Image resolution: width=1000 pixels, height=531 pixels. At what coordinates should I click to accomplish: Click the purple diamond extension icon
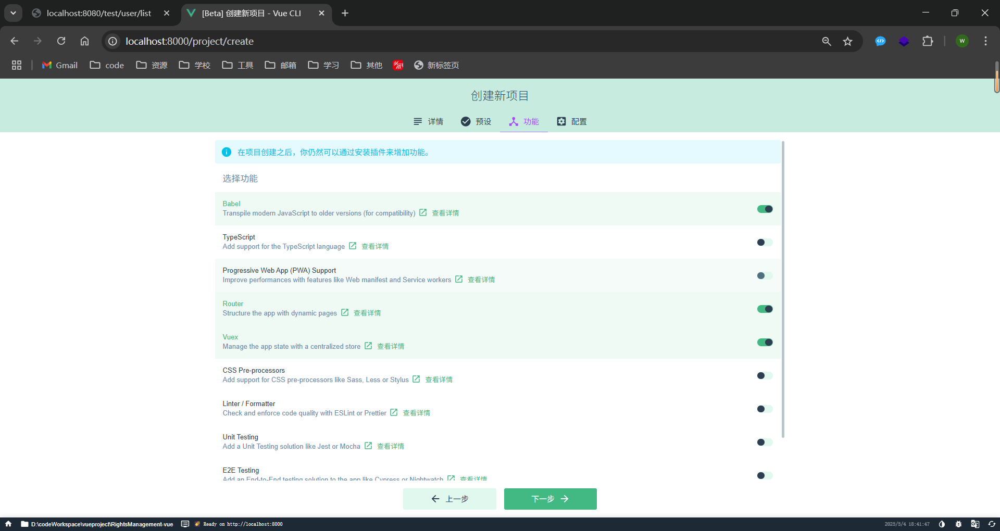pos(904,41)
